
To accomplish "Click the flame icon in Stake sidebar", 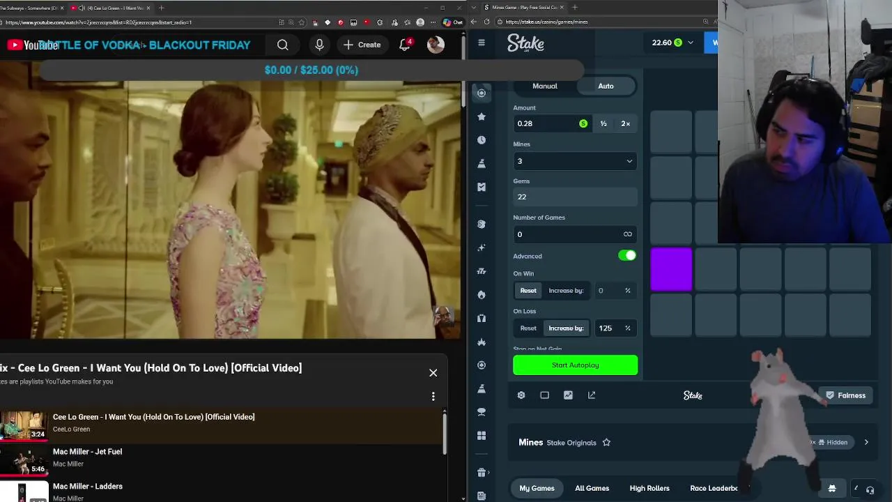I will [481, 295].
